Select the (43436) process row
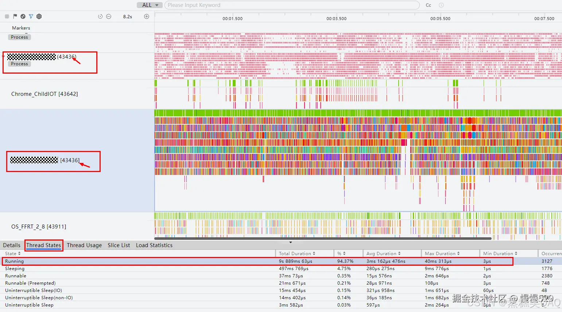 [x=77, y=66]
